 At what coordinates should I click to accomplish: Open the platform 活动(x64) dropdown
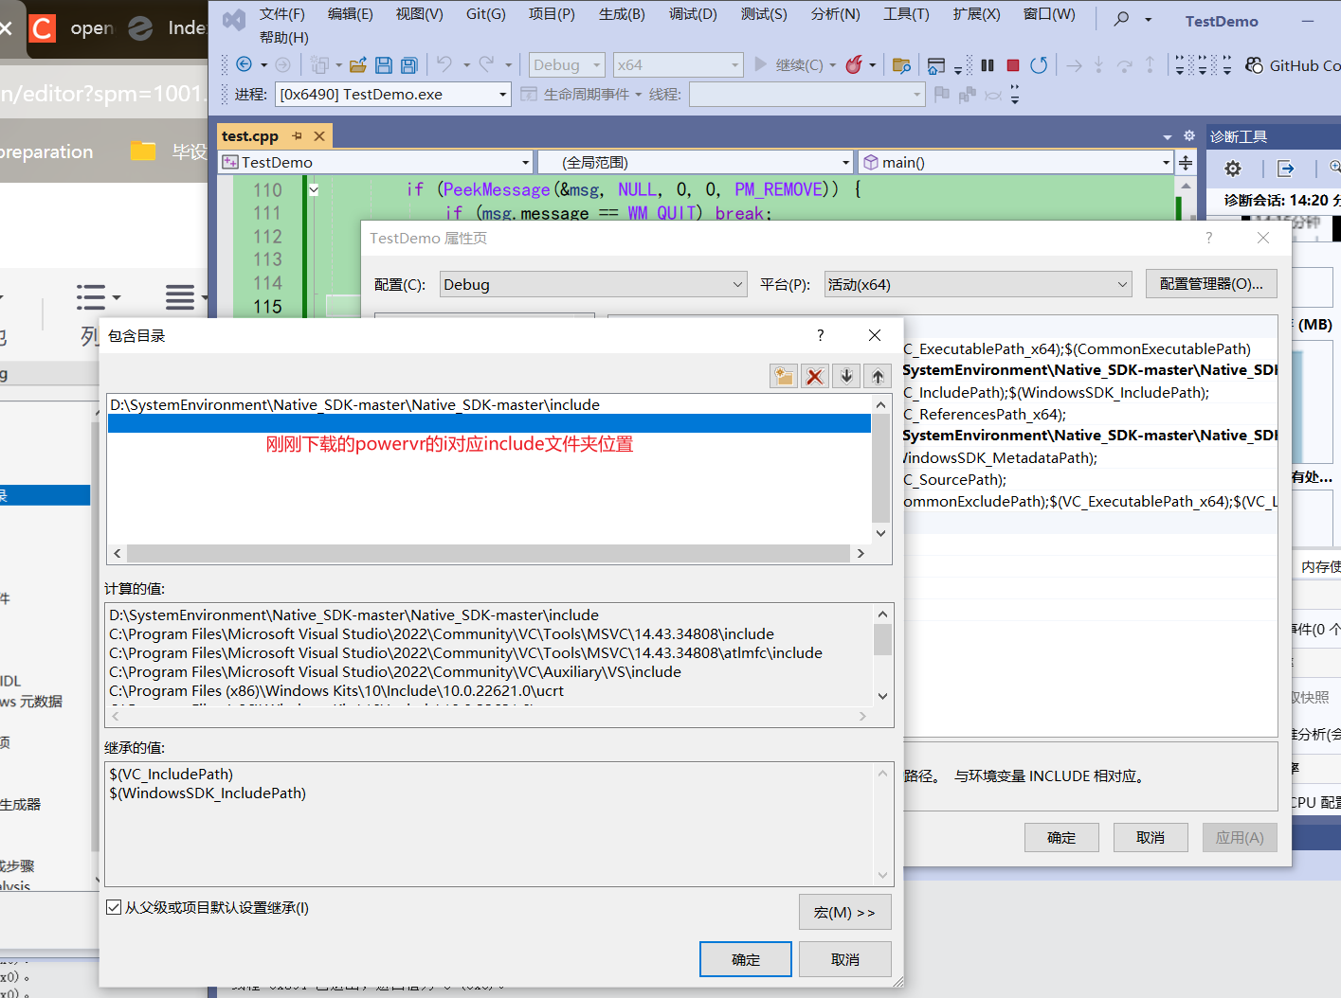[x=978, y=284]
